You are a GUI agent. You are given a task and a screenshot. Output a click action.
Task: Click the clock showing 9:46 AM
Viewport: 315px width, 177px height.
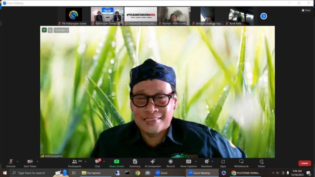(297, 173)
